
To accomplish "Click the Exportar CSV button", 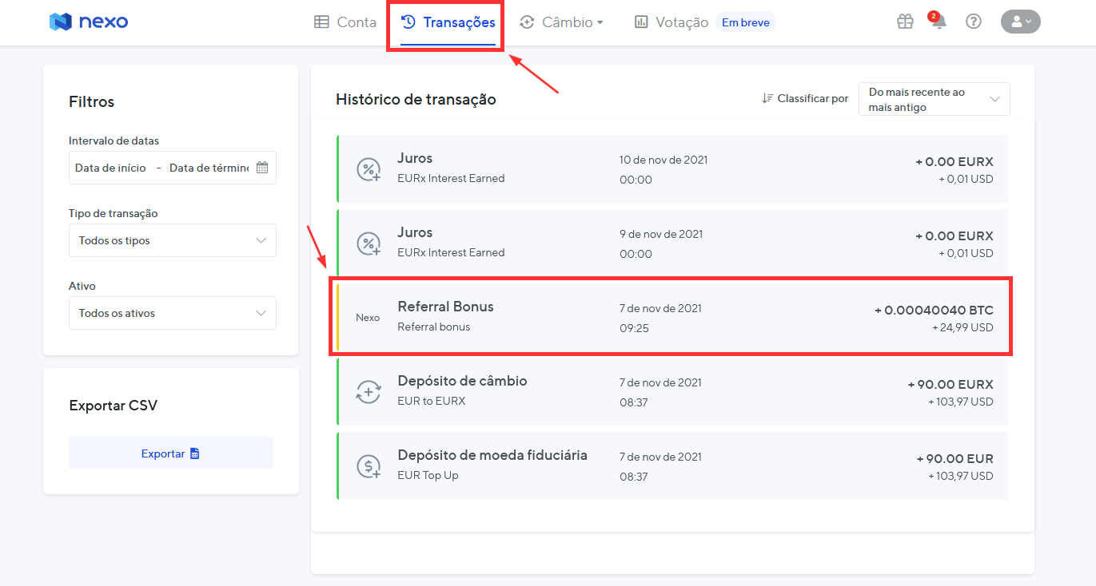I will coord(171,453).
